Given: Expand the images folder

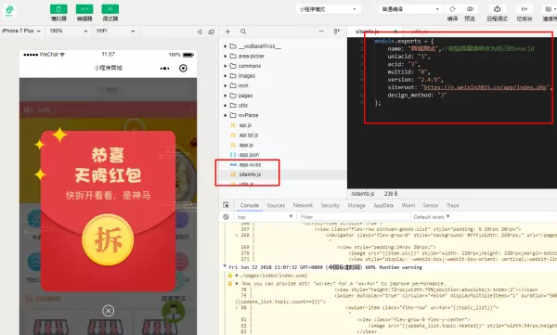Looking at the screenshot, I should (x=226, y=76).
